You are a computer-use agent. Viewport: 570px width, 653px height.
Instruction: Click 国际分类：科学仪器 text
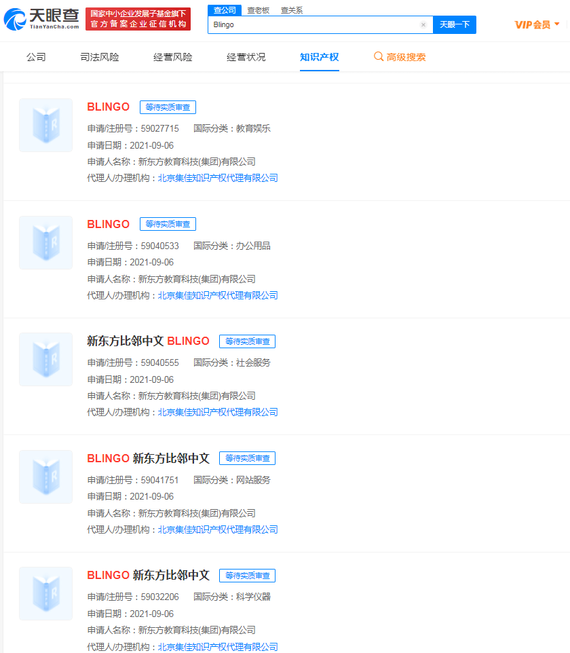[232, 597]
